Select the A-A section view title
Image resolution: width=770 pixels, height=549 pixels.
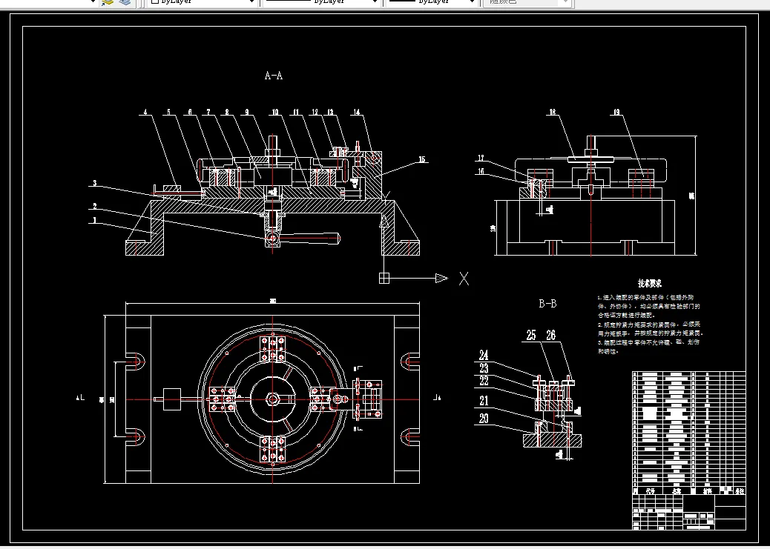point(274,76)
